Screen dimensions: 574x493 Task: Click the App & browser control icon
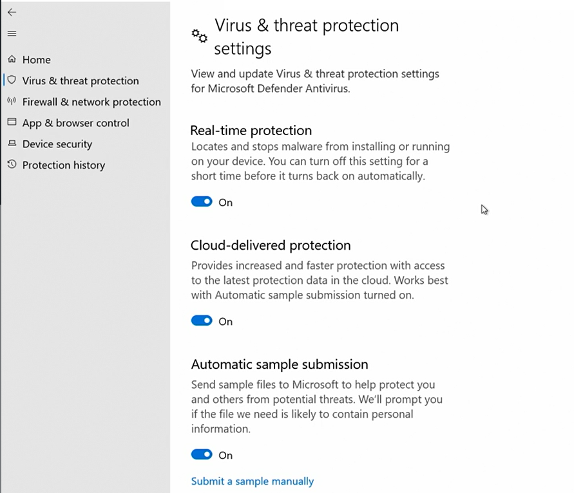(x=12, y=123)
